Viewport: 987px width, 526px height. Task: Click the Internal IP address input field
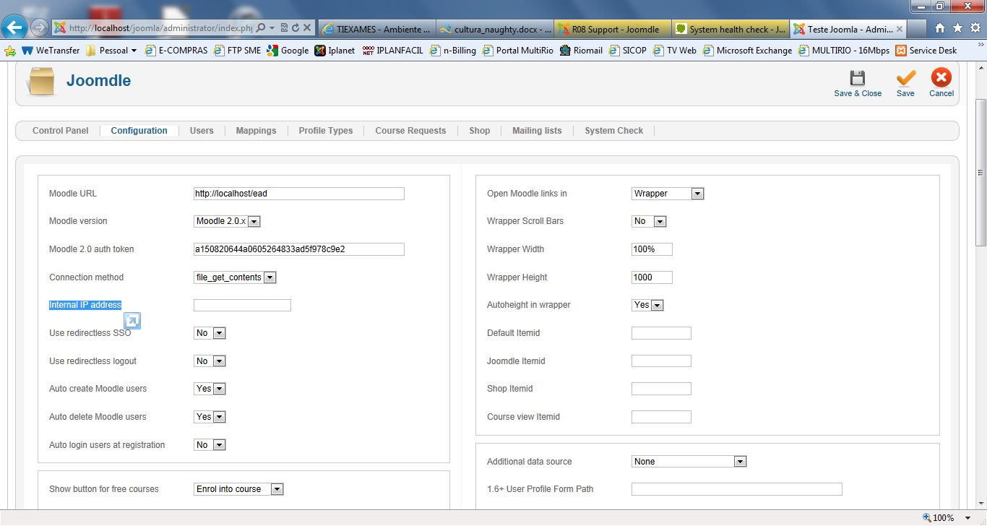pos(242,306)
